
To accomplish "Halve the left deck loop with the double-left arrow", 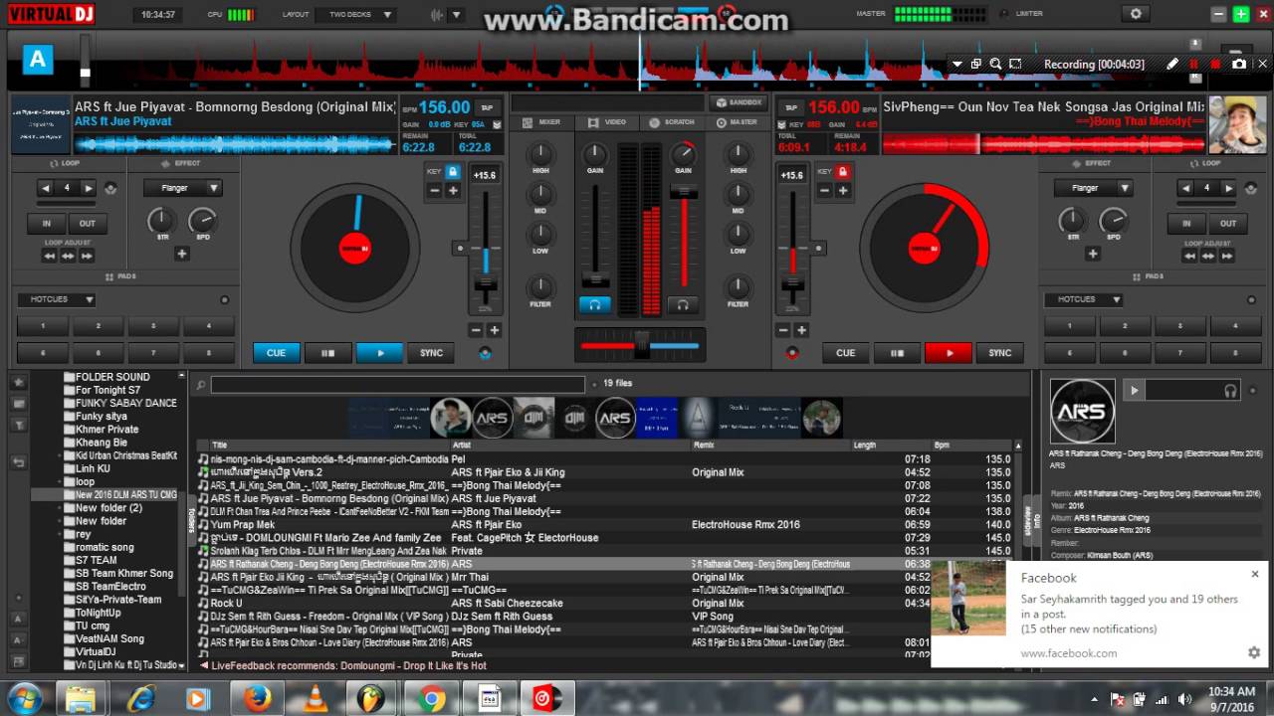I will [49, 256].
